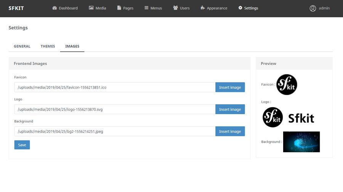Click the Sfkit logo preview image
The width and height of the screenshot is (343, 192).
click(289, 118)
